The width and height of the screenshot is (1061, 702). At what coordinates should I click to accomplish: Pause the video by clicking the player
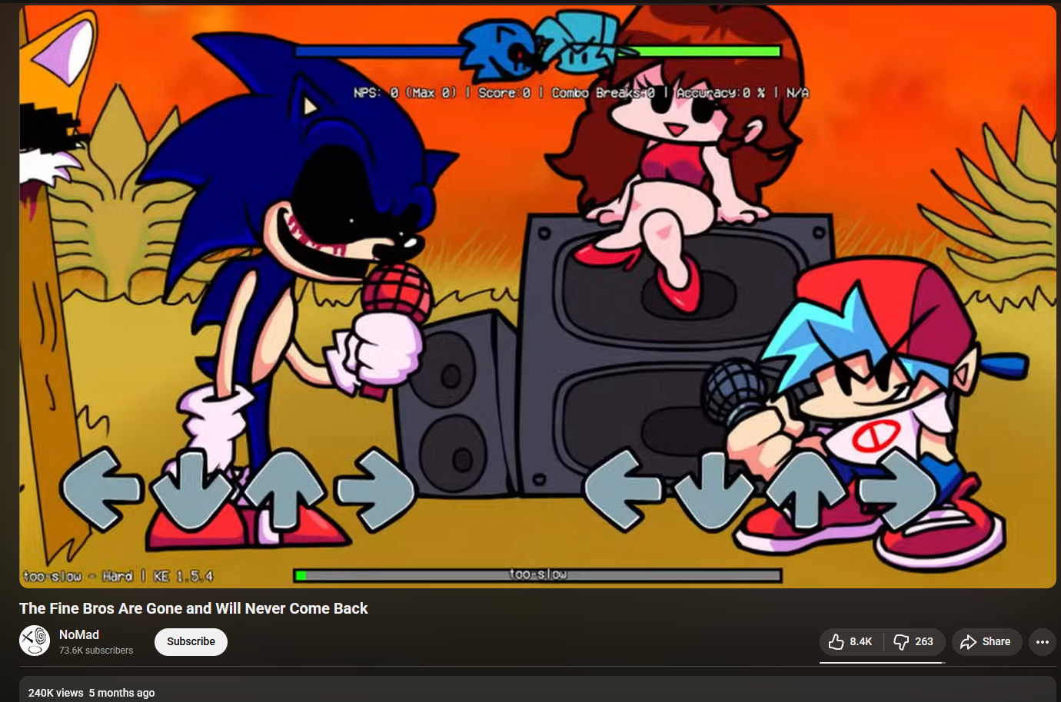click(x=537, y=296)
